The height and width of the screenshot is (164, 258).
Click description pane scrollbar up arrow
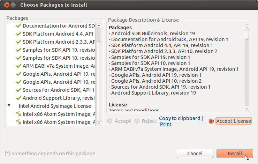click(x=247, y=27)
